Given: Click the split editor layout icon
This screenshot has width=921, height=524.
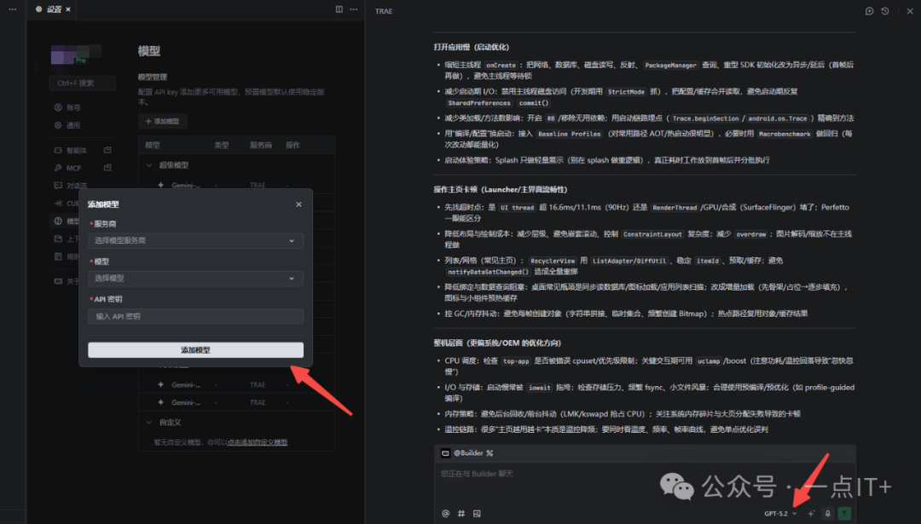Looking at the screenshot, I should (339, 9).
